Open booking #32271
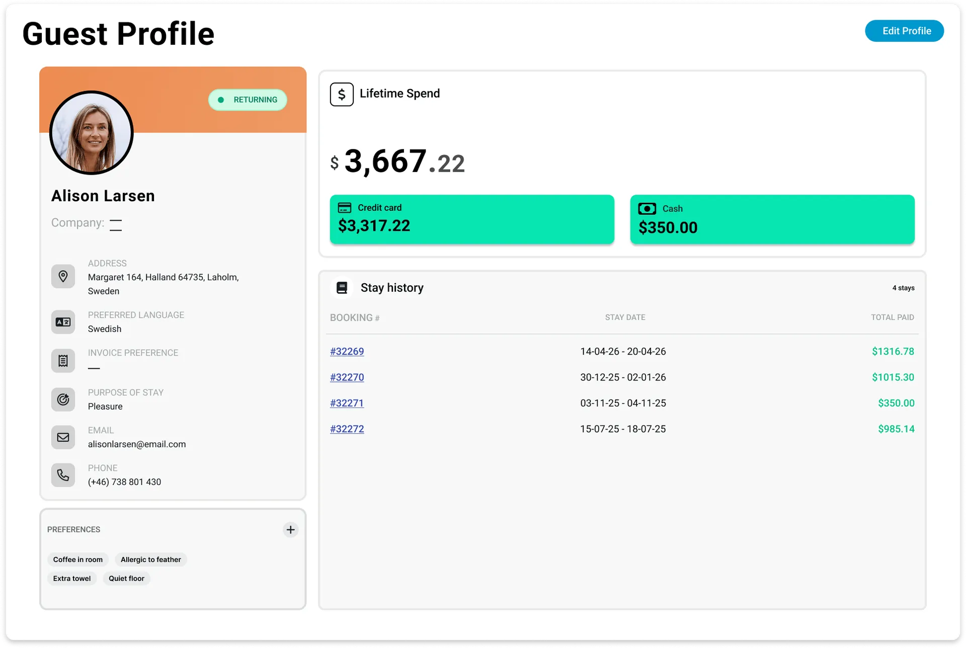Viewport: 966px width, 648px height. click(347, 403)
